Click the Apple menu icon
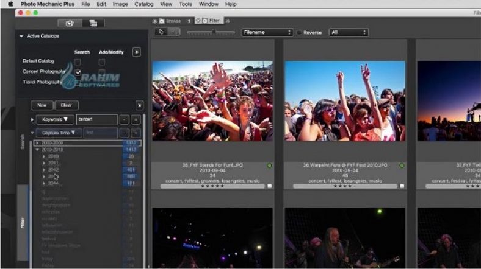The width and height of the screenshot is (481, 269). coord(10,4)
